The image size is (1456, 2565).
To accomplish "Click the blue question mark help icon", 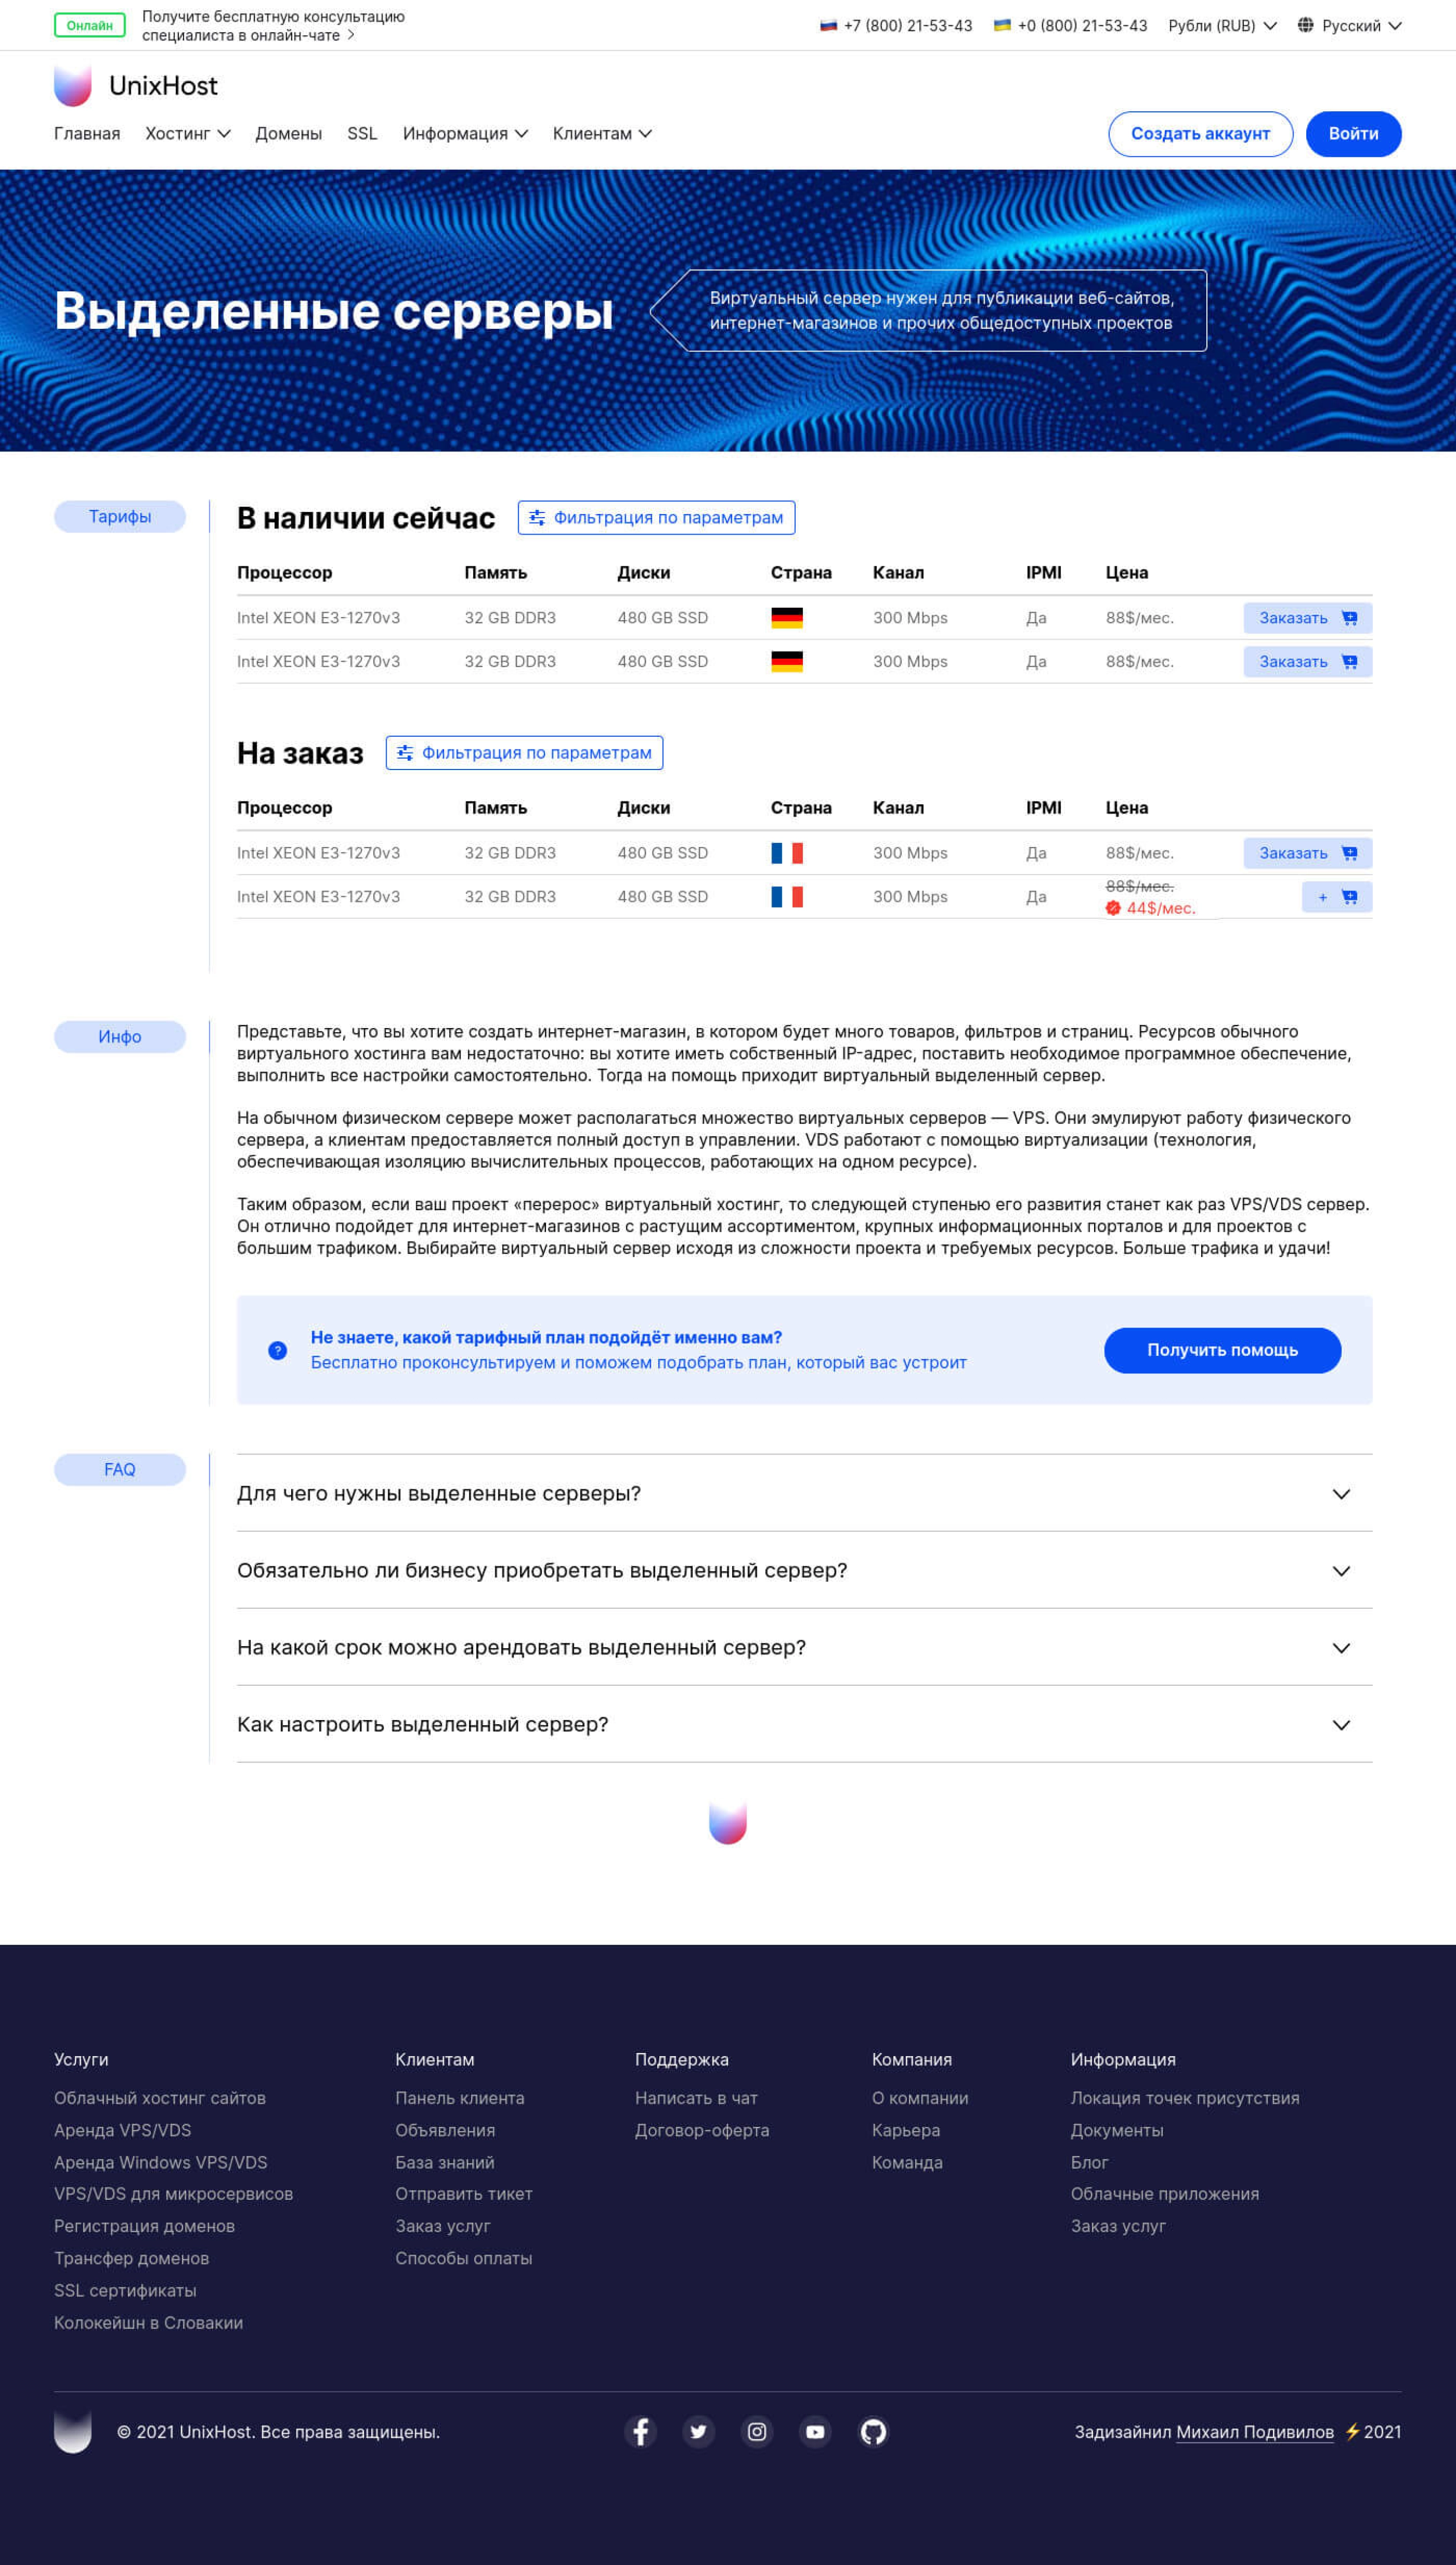I will coord(278,1351).
